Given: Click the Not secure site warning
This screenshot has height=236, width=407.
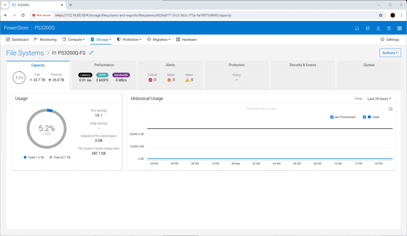Looking at the screenshot, I should coord(41,16).
